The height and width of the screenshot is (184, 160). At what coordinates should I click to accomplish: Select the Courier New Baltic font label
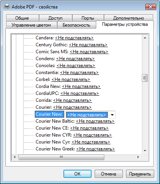[55, 121]
